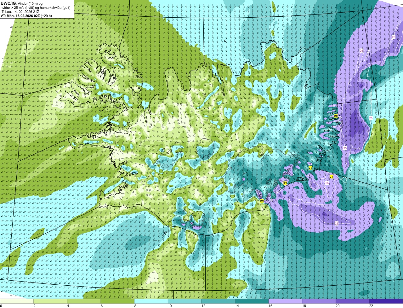The width and height of the screenshot is (403, 308).
Task: Click the 8–10 m/s light cyan legend segment
Action: click(151, 301)
